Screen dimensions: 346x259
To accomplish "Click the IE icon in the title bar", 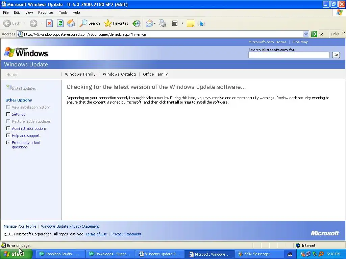I will pos(3,4).
